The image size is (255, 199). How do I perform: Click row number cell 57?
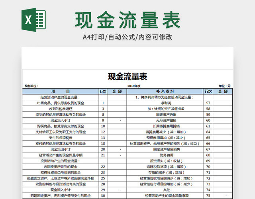208,103
